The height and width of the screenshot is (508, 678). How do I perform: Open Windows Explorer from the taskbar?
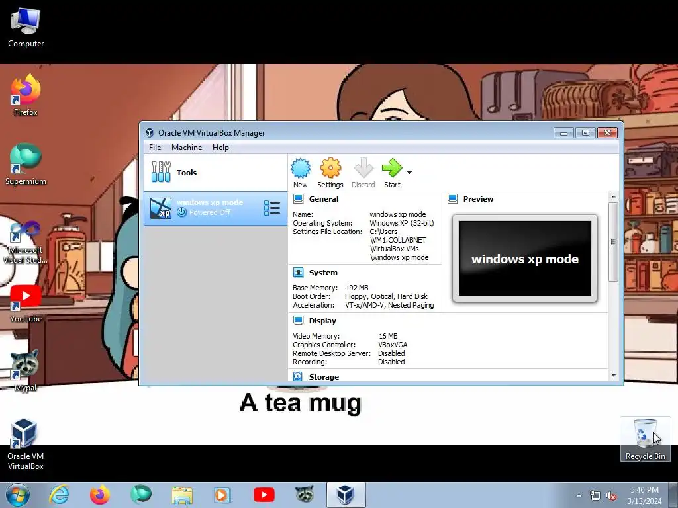[x=182, y=495]
